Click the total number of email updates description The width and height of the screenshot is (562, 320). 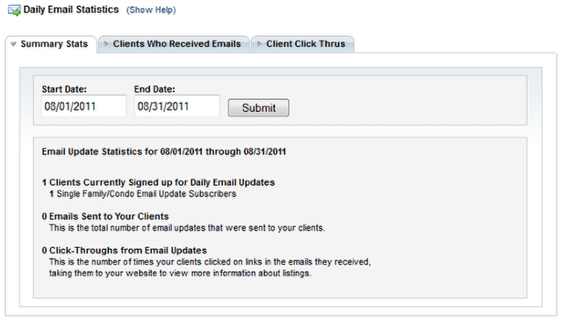(x=187, y=228)
